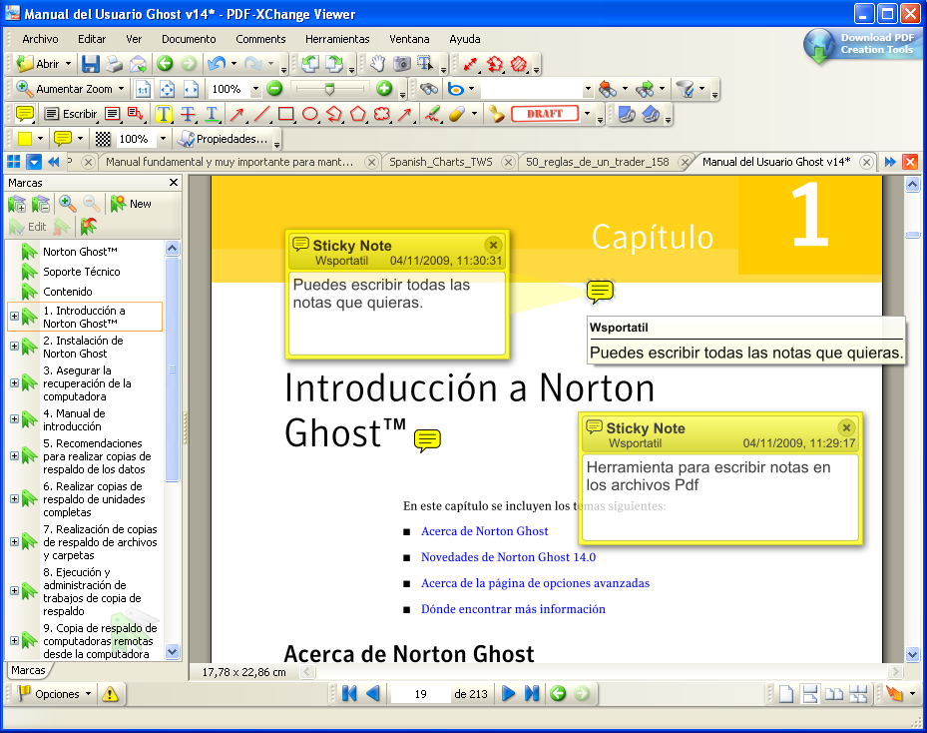Select the Snapshot camera tool

click(x=401, y=63)
